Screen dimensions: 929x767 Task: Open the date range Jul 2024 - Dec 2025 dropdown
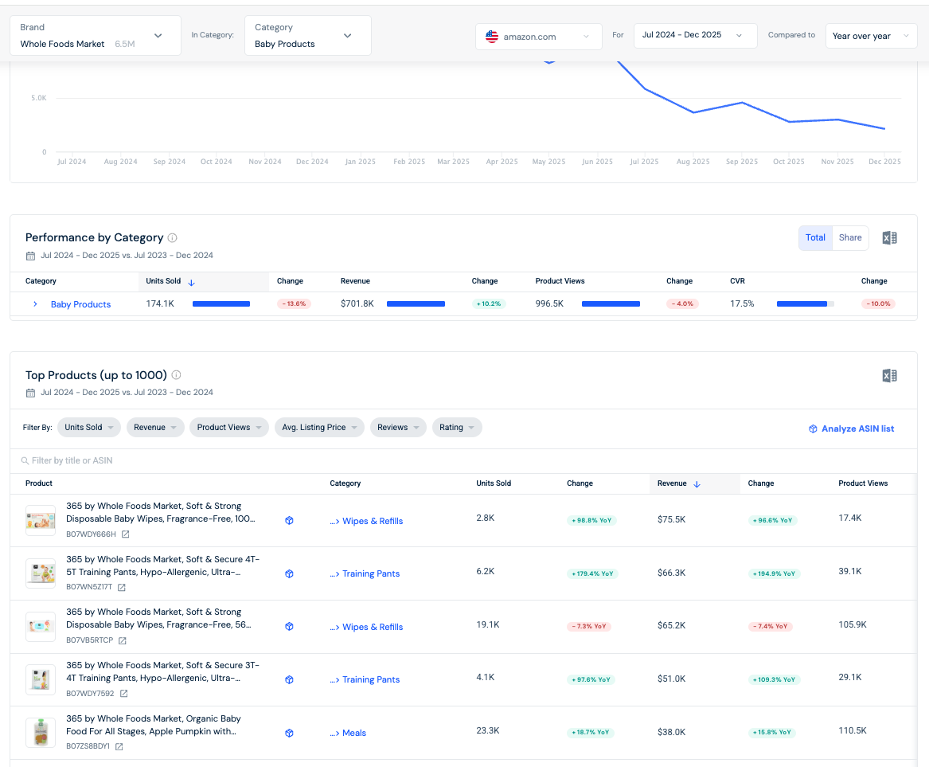[x=695, y=36]
